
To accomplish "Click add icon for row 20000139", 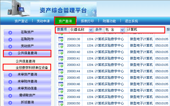I will [61, 46].
